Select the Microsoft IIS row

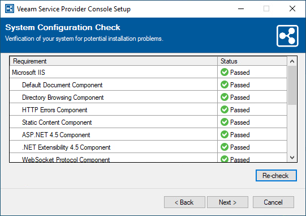[148, 72]
